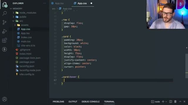Open index.css file

click(26, 37)
